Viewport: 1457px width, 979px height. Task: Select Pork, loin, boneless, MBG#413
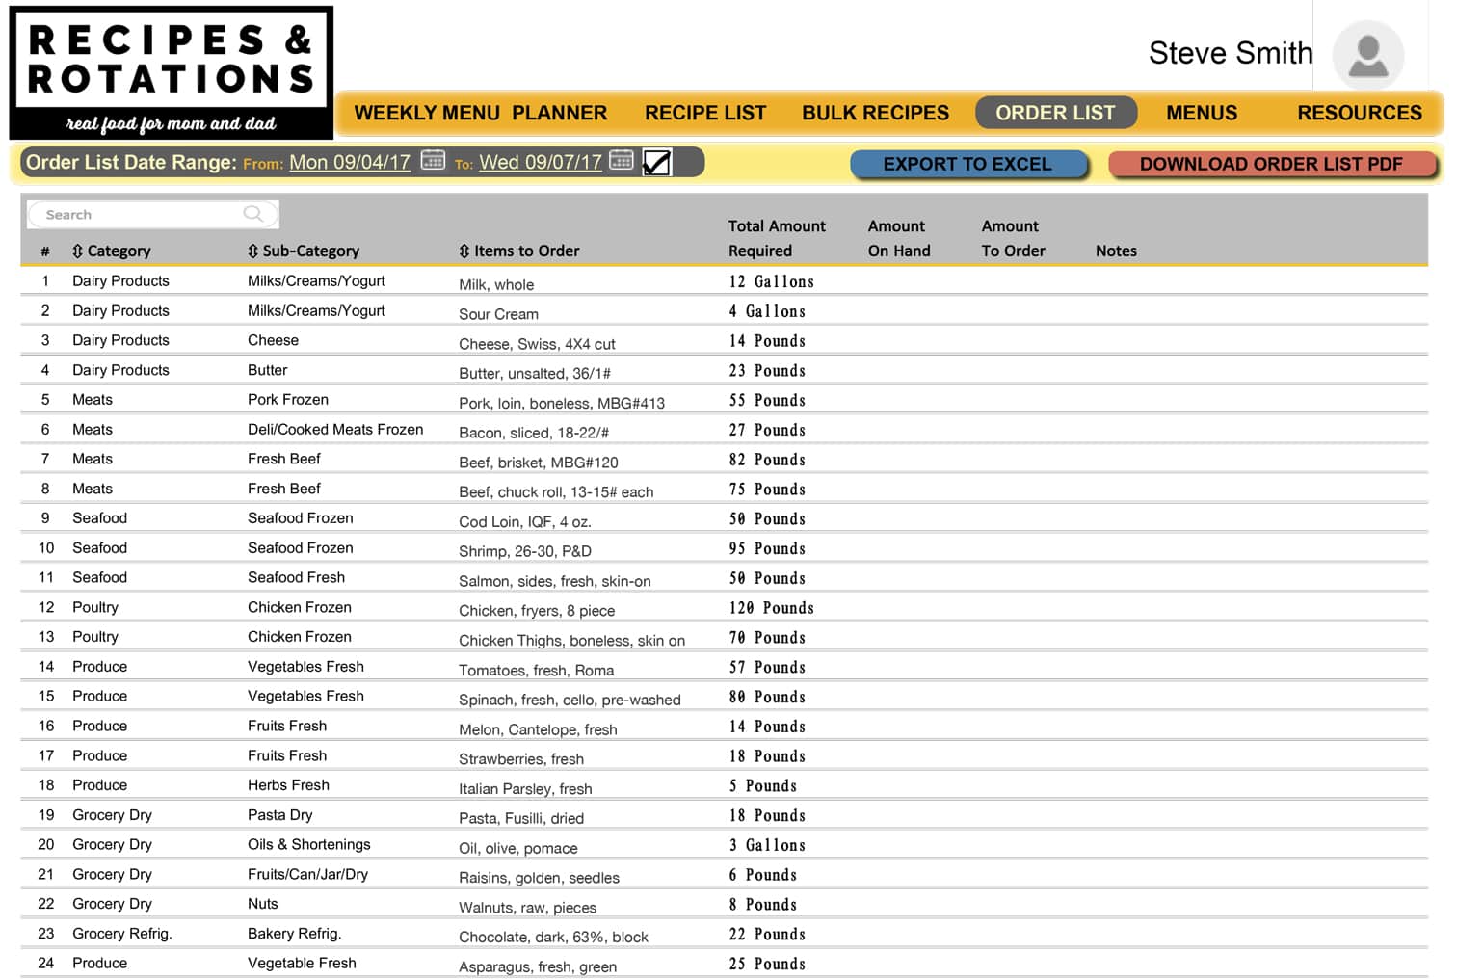point(562,403)
